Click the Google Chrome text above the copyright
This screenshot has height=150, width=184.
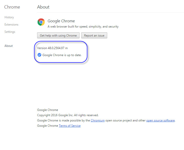point(47,110)
